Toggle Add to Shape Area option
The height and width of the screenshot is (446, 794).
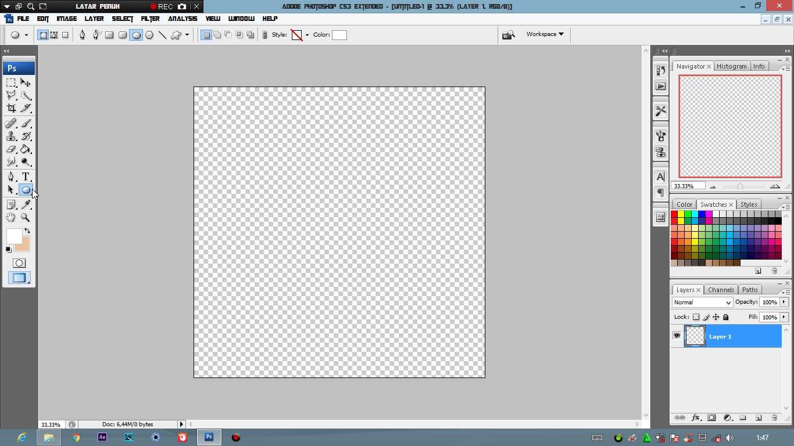click(x=217, y=35)
